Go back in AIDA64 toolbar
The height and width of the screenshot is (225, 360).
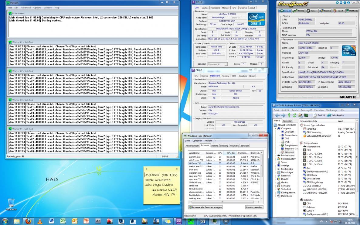click(x=277, y=115)
